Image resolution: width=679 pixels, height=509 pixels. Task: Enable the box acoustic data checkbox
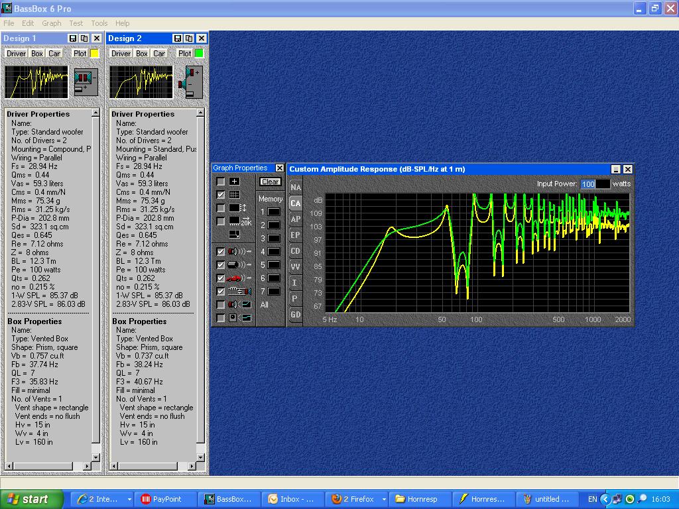click(x=221, y=317)
